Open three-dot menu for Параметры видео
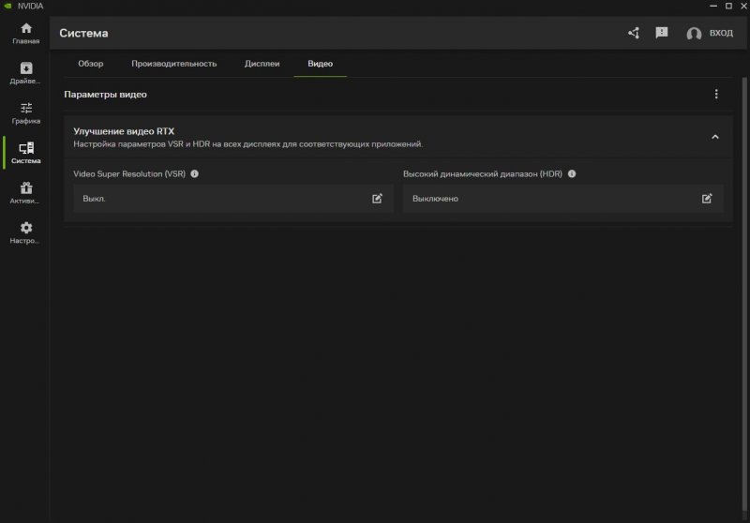The width and height of the screenshot is (750, 523). [x=716, y=95]
